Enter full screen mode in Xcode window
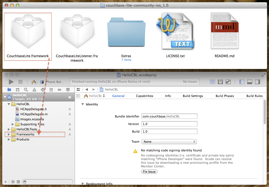This screenshot has width=269, height=187. [263, 75]
